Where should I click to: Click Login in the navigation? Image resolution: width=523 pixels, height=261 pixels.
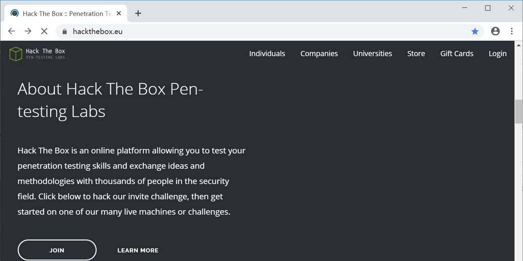coord(497,54)
